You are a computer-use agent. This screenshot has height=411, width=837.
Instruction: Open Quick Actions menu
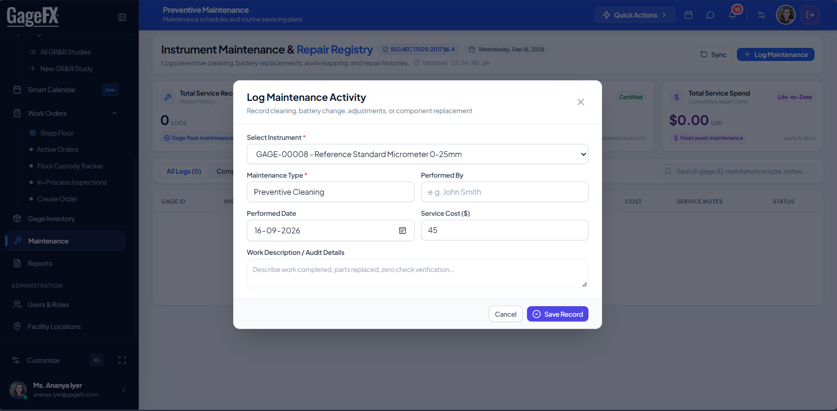pyautogui.click(x=635, y=15)
